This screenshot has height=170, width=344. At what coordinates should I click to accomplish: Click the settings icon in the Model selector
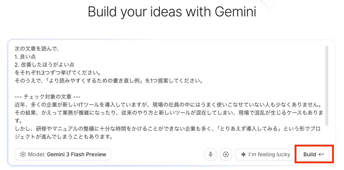[x=23, y=154]
